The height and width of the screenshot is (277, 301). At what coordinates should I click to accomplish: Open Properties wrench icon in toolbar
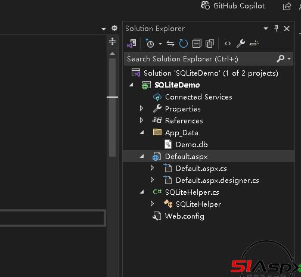241,43
